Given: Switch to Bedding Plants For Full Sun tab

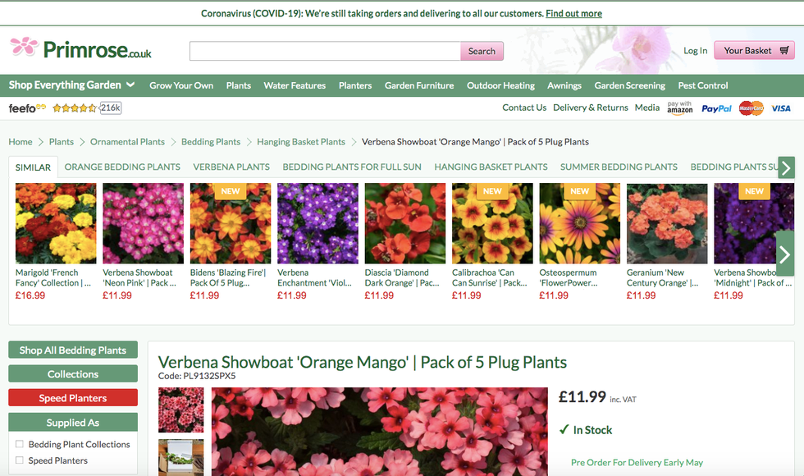Looking at the screenshot, I should point(352,167).
